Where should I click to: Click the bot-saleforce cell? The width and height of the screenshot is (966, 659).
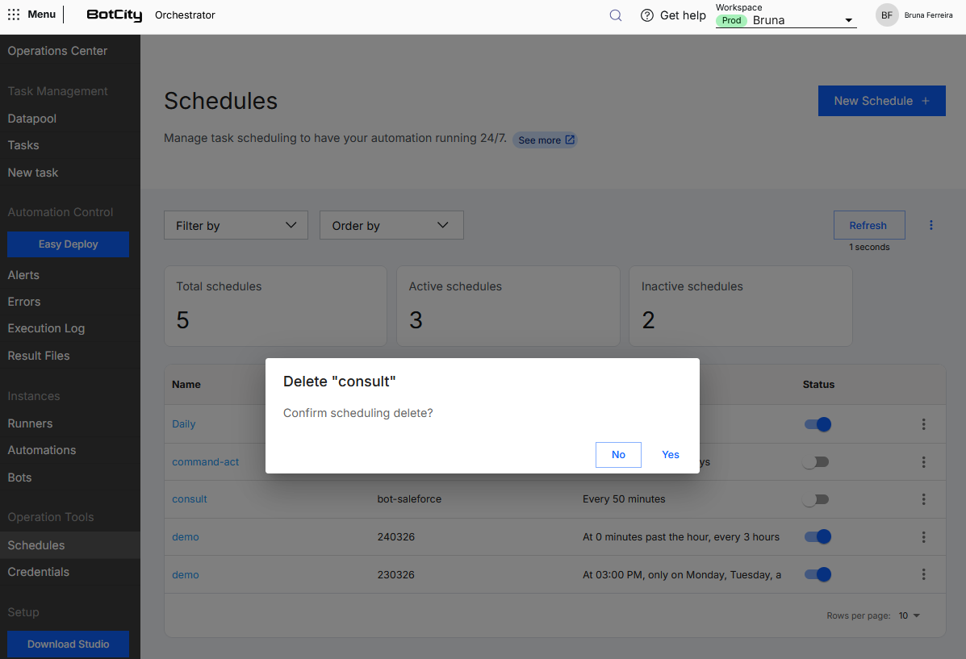tap(409, 499)
